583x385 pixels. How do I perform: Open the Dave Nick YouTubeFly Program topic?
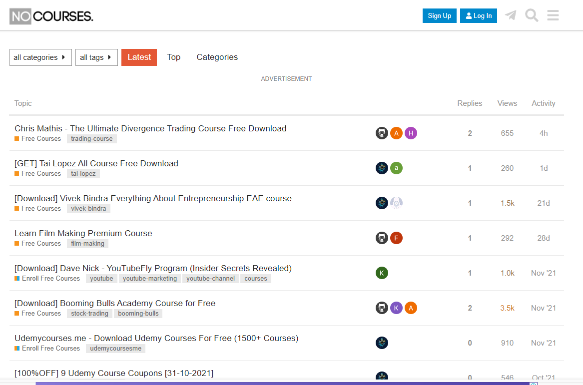pyautogui.click(x=153, y=268)
